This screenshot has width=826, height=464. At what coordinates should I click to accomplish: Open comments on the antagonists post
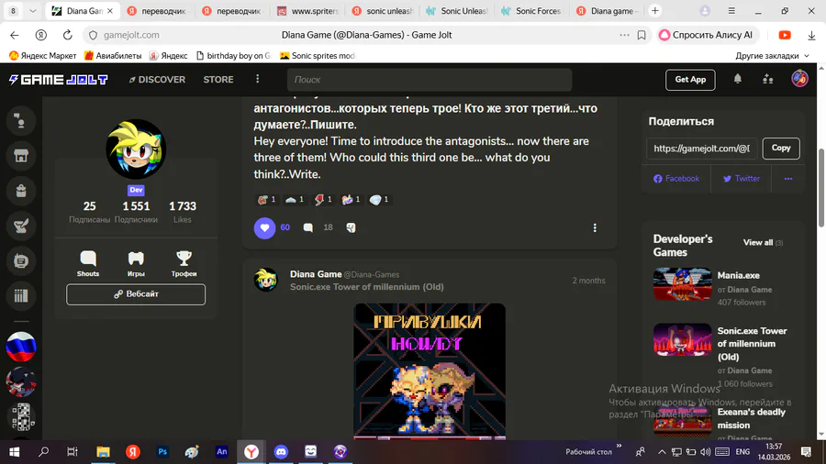tap(308, 227)
